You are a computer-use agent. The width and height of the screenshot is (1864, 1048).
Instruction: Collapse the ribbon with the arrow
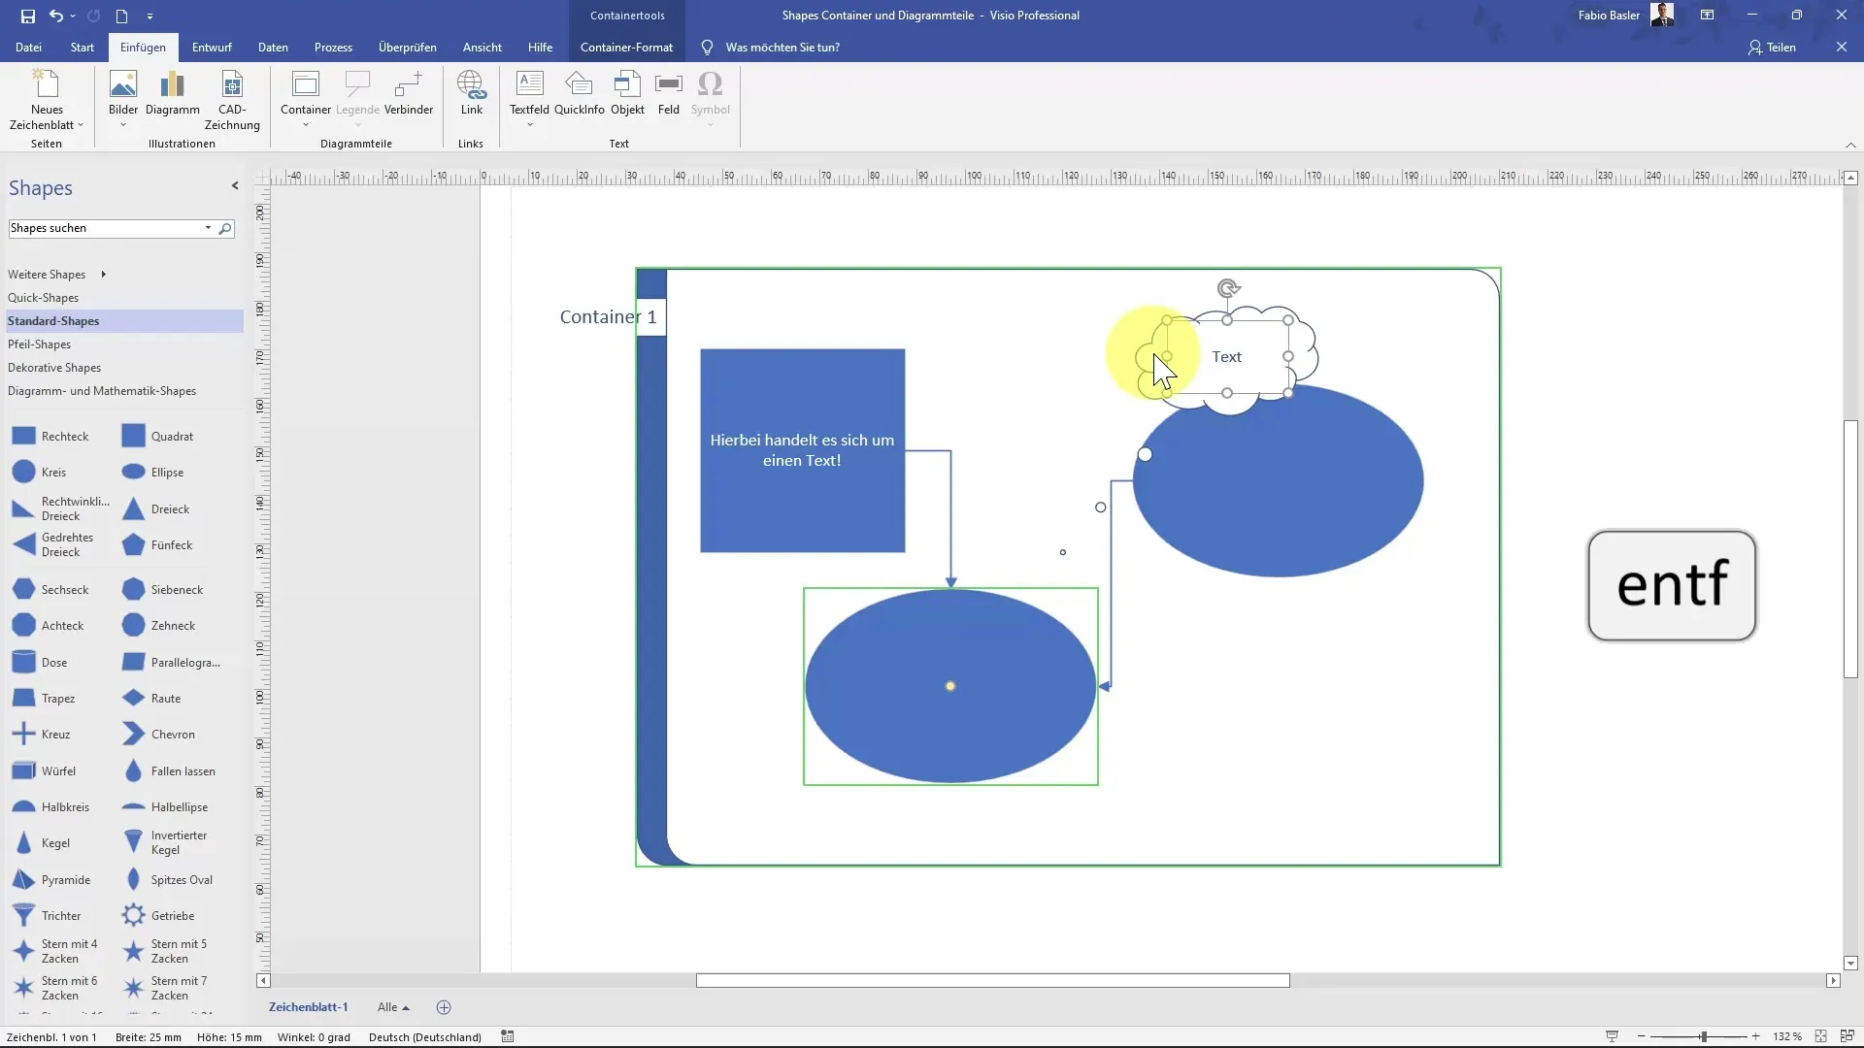tap(1850, 145)
